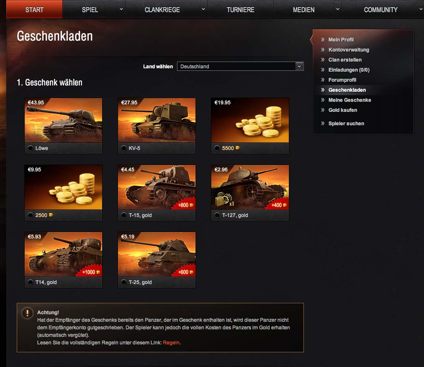
Task: Expand the SPIEL menu arrow
Action: tap(121, 9)
